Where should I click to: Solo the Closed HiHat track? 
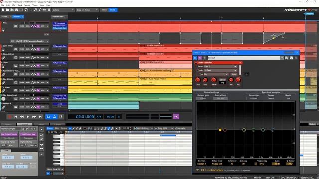(x=28, y=58)
